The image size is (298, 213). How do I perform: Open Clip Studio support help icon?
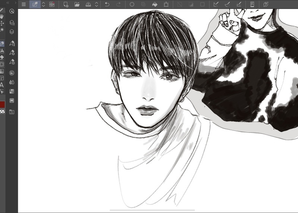266,4
